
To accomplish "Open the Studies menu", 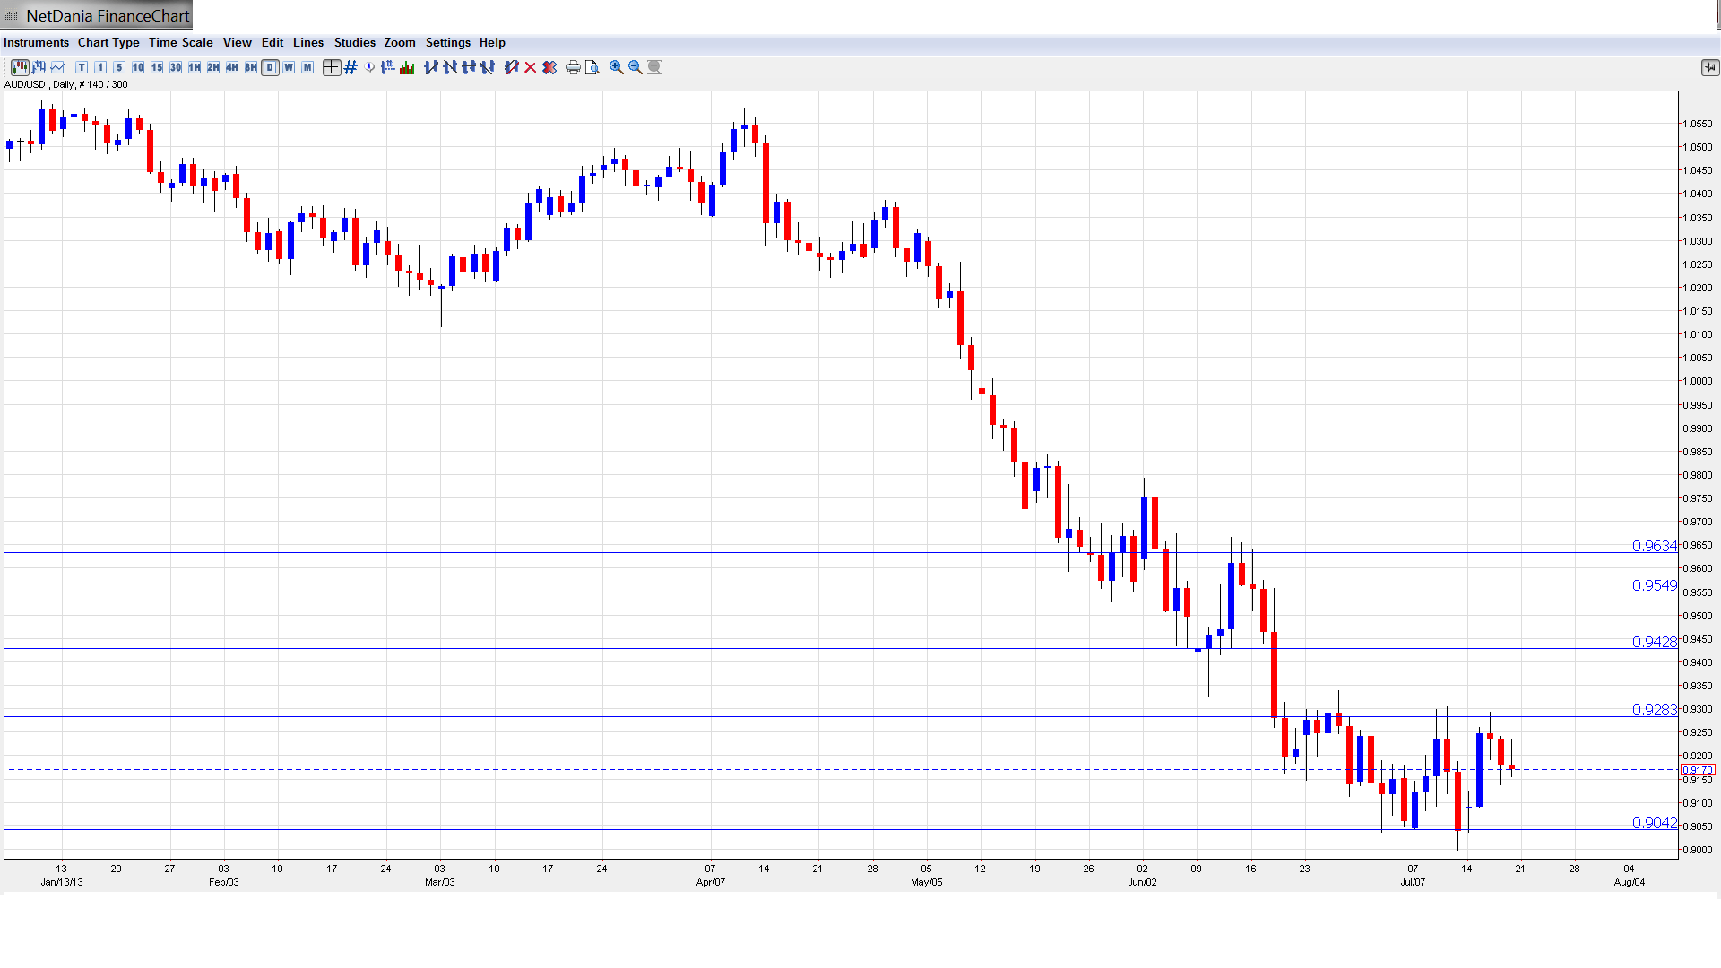I will tap(354, 42).
